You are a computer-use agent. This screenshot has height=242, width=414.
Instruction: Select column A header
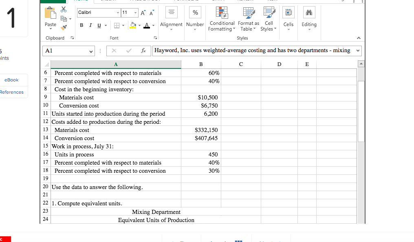click(x=116, y=64)
